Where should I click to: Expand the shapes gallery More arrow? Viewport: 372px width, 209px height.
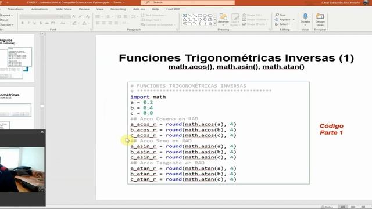tap(215, 23)
